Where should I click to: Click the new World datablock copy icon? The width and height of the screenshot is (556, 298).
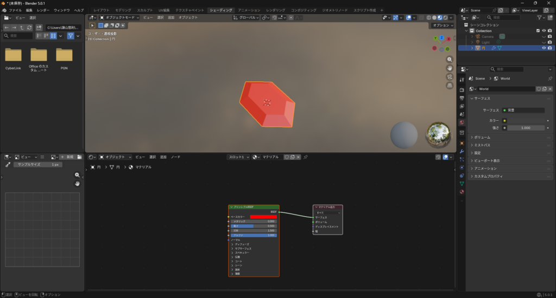point(545,89)
